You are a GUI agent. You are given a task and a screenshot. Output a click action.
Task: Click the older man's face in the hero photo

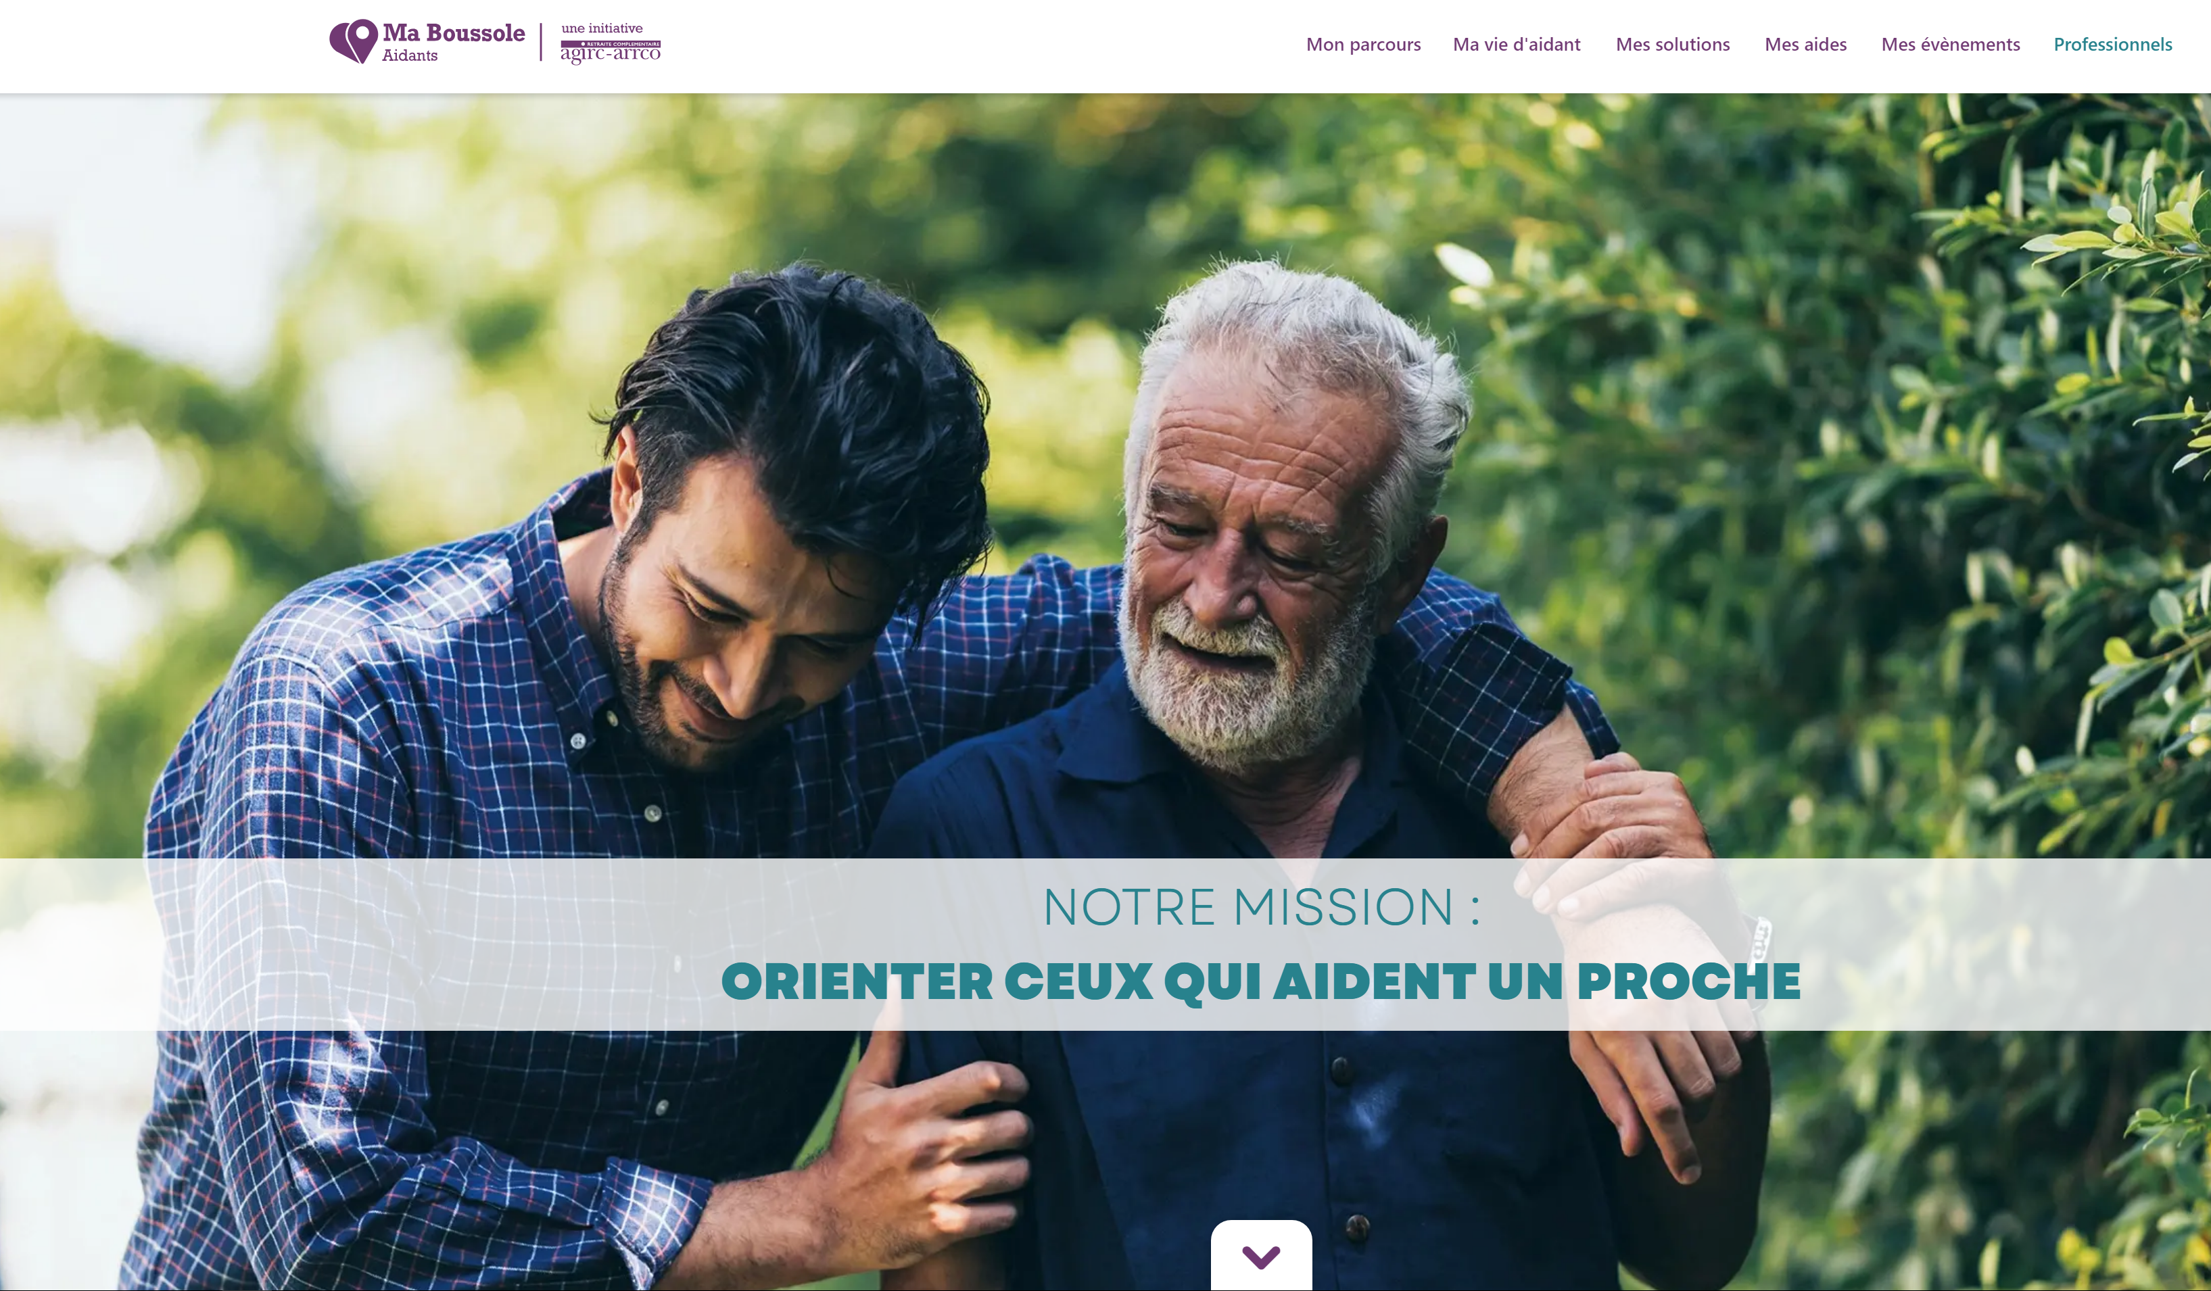pos(1246,561)
